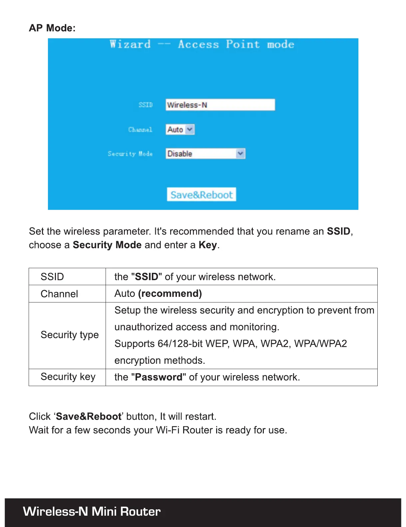Select the SSID cell in the table's first column
The height and width of the screenshot is (527, 406).
click(52, 277)
